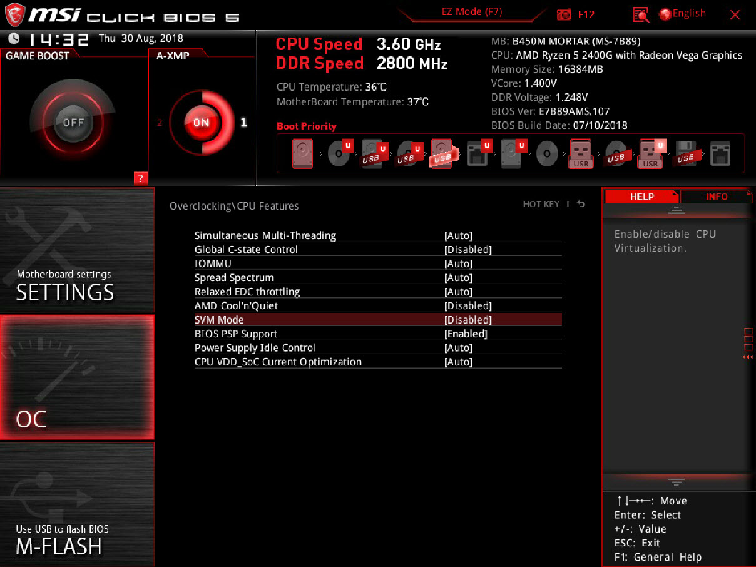Viewport: 756px width, 567px height.
Task: Toggle the A-XMP ON button
Action: [x=201, y=122]
